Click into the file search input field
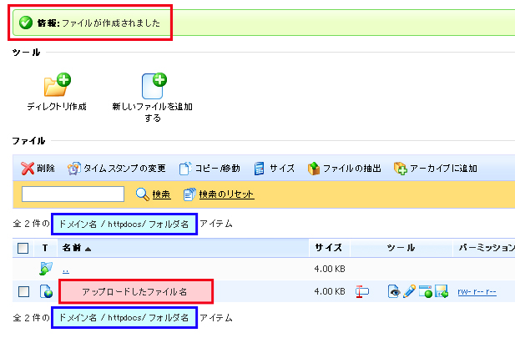 73,194
